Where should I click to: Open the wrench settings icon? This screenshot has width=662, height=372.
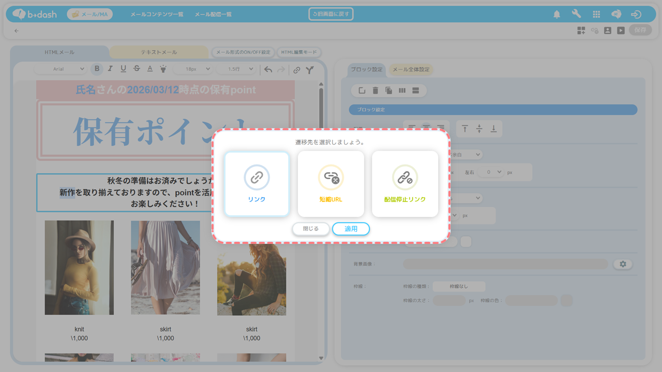[x=576, y=14]
